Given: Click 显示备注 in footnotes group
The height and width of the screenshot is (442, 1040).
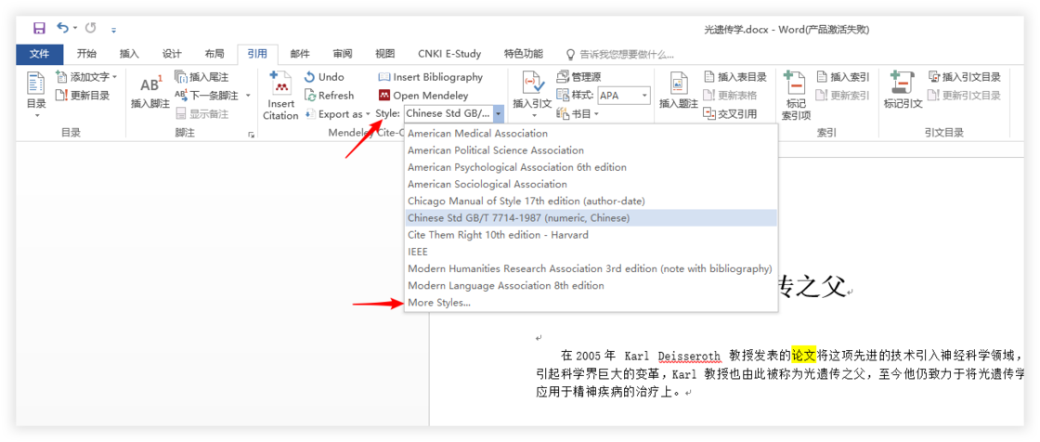Looking at the screenshot, I should pyautogui.click(x=202, y=113).
